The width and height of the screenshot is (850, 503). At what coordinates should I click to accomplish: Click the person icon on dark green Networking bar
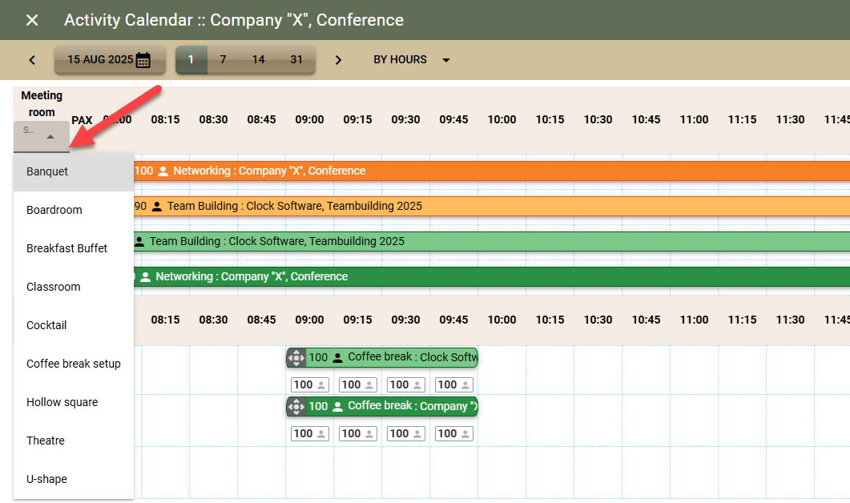pyautogui.click(x=145, y=277)
